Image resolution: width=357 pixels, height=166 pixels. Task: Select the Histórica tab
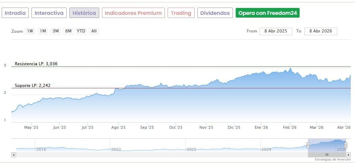(x=84, y=13)
